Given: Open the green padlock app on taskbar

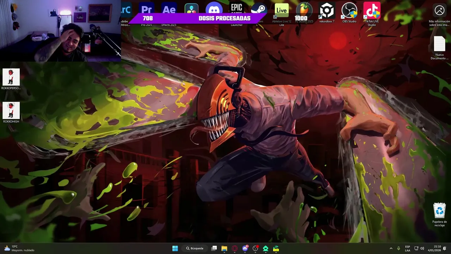Looking at the screenshot, I should (276, 248).
